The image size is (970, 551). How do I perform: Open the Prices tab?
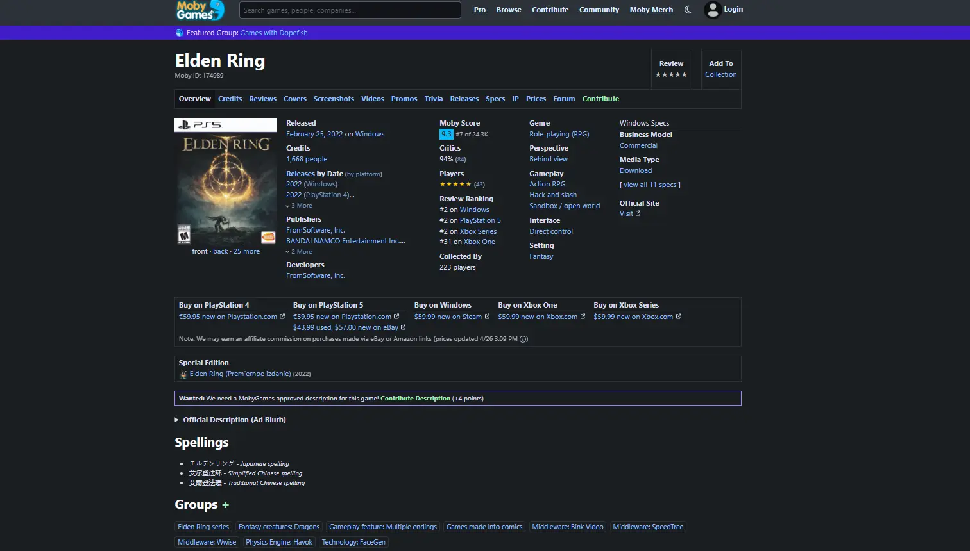coord(536,99)
